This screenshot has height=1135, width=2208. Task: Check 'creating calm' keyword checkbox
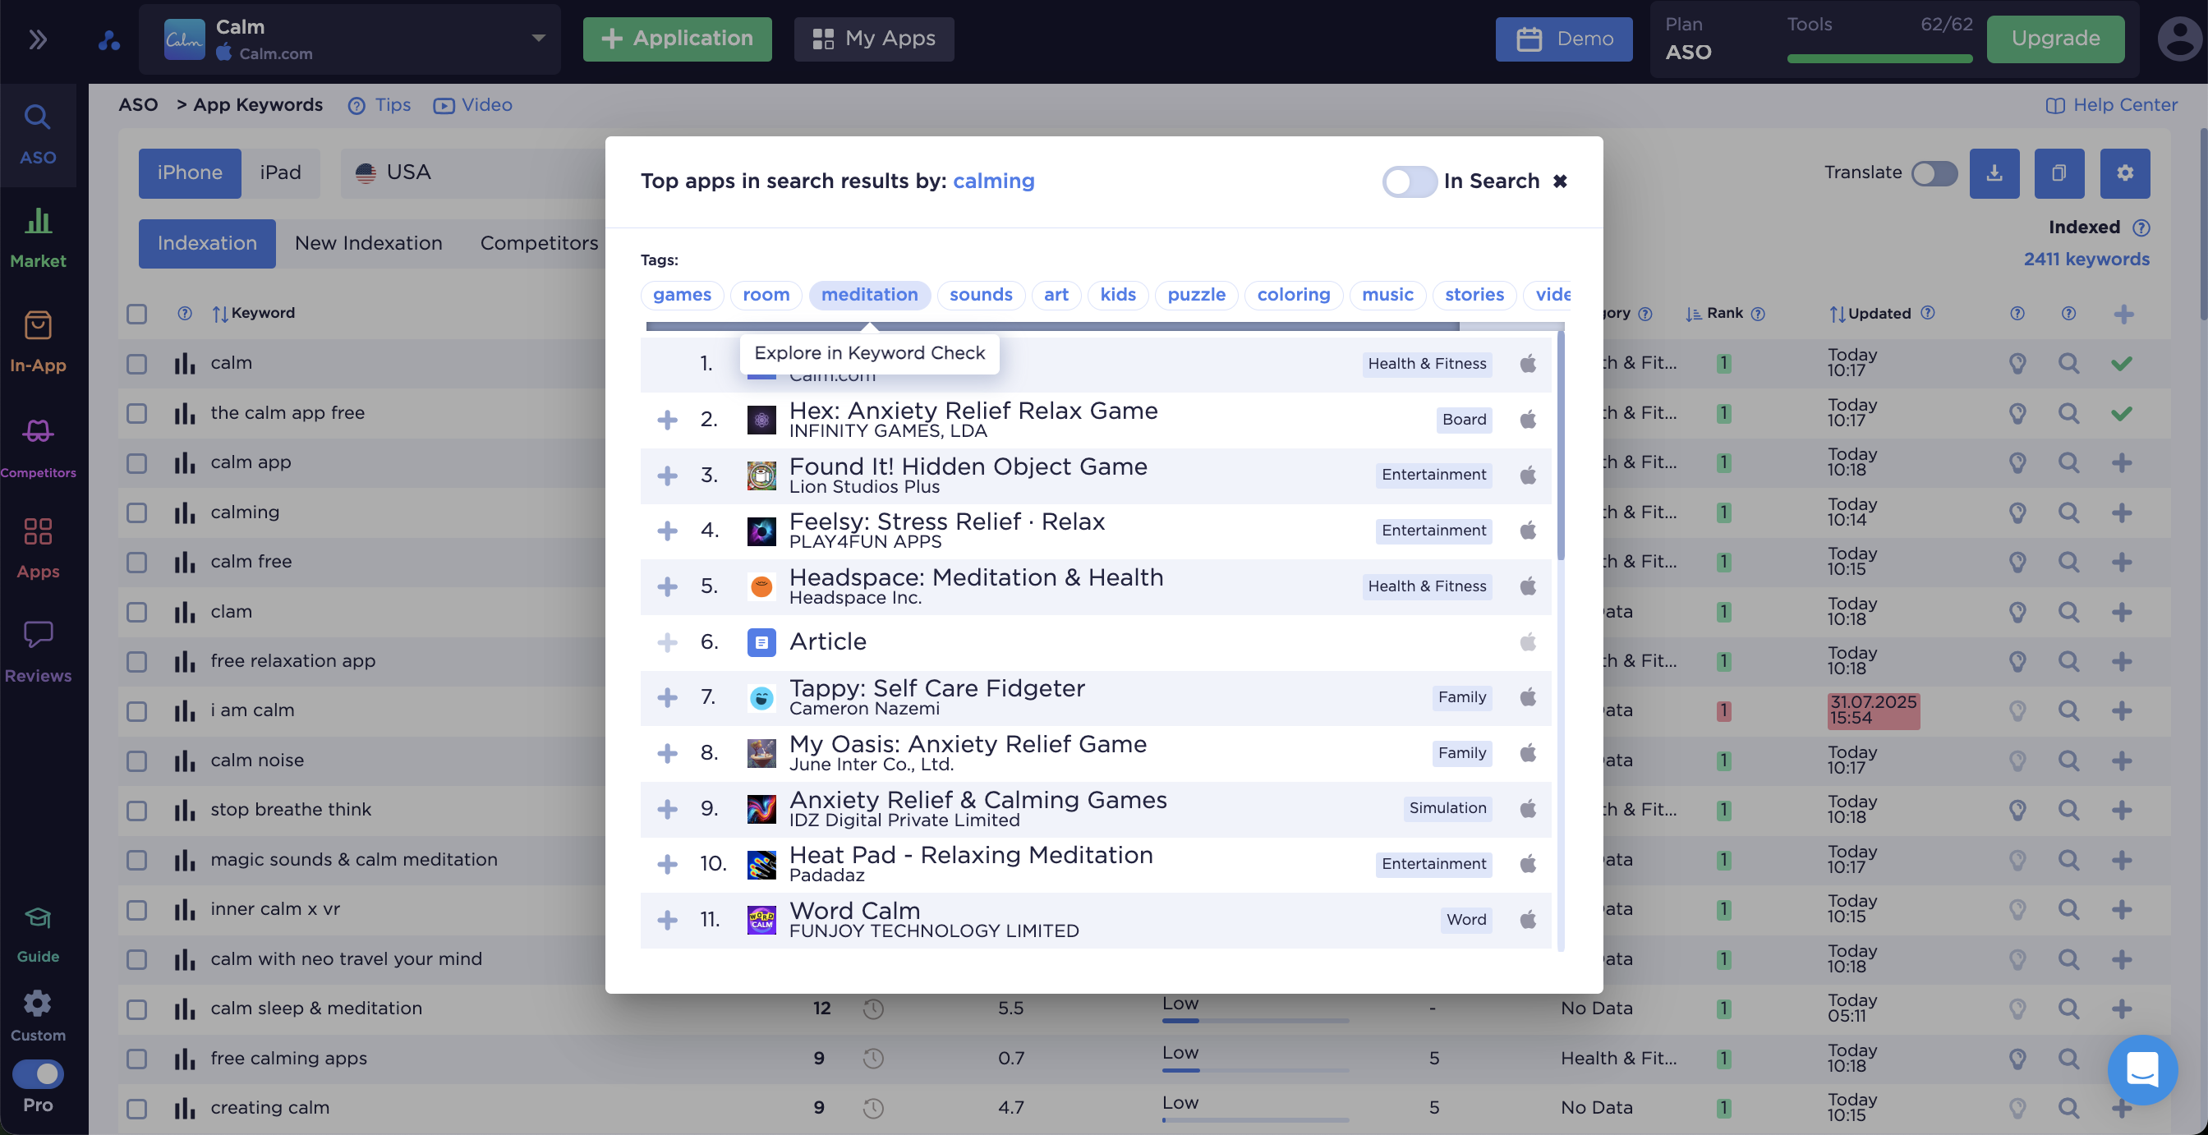pos(136,1109)
